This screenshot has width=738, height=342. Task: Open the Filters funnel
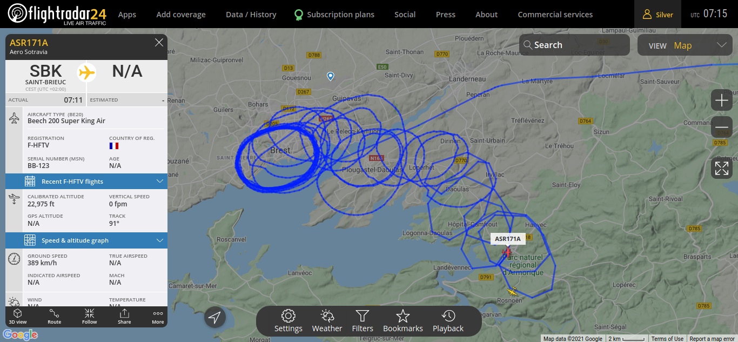(x=363, y=321)
